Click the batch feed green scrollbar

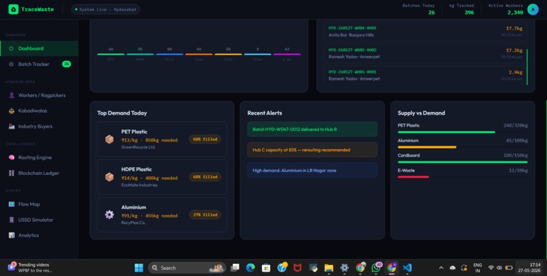tap(527, 67)
